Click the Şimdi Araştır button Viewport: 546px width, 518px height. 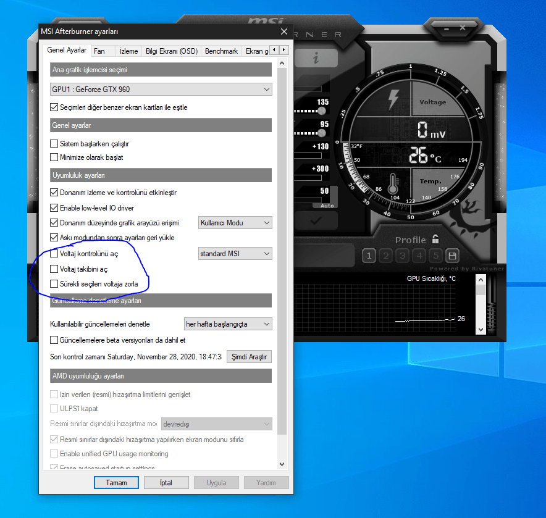pyautogui.click(x=249, y=357)
